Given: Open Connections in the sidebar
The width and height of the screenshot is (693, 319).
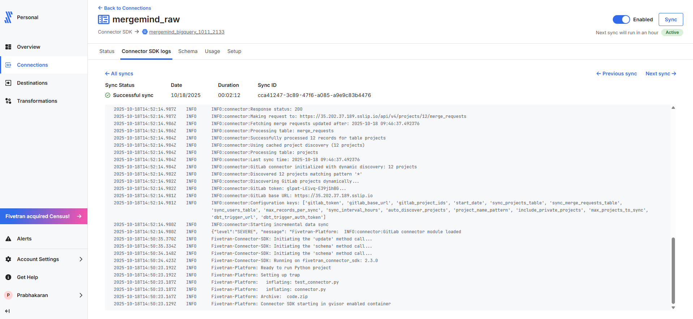Looking at the screenshot, I should (x=44, y=65).
